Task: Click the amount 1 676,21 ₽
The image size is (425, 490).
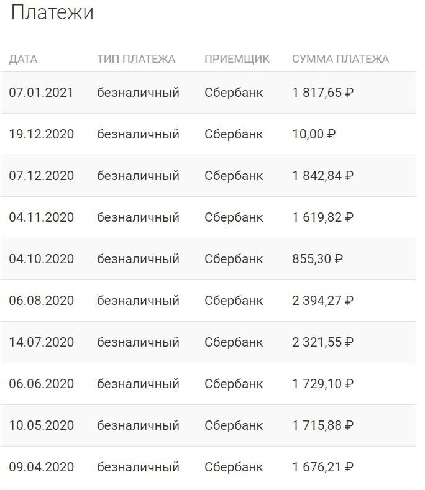Action: 323,466
